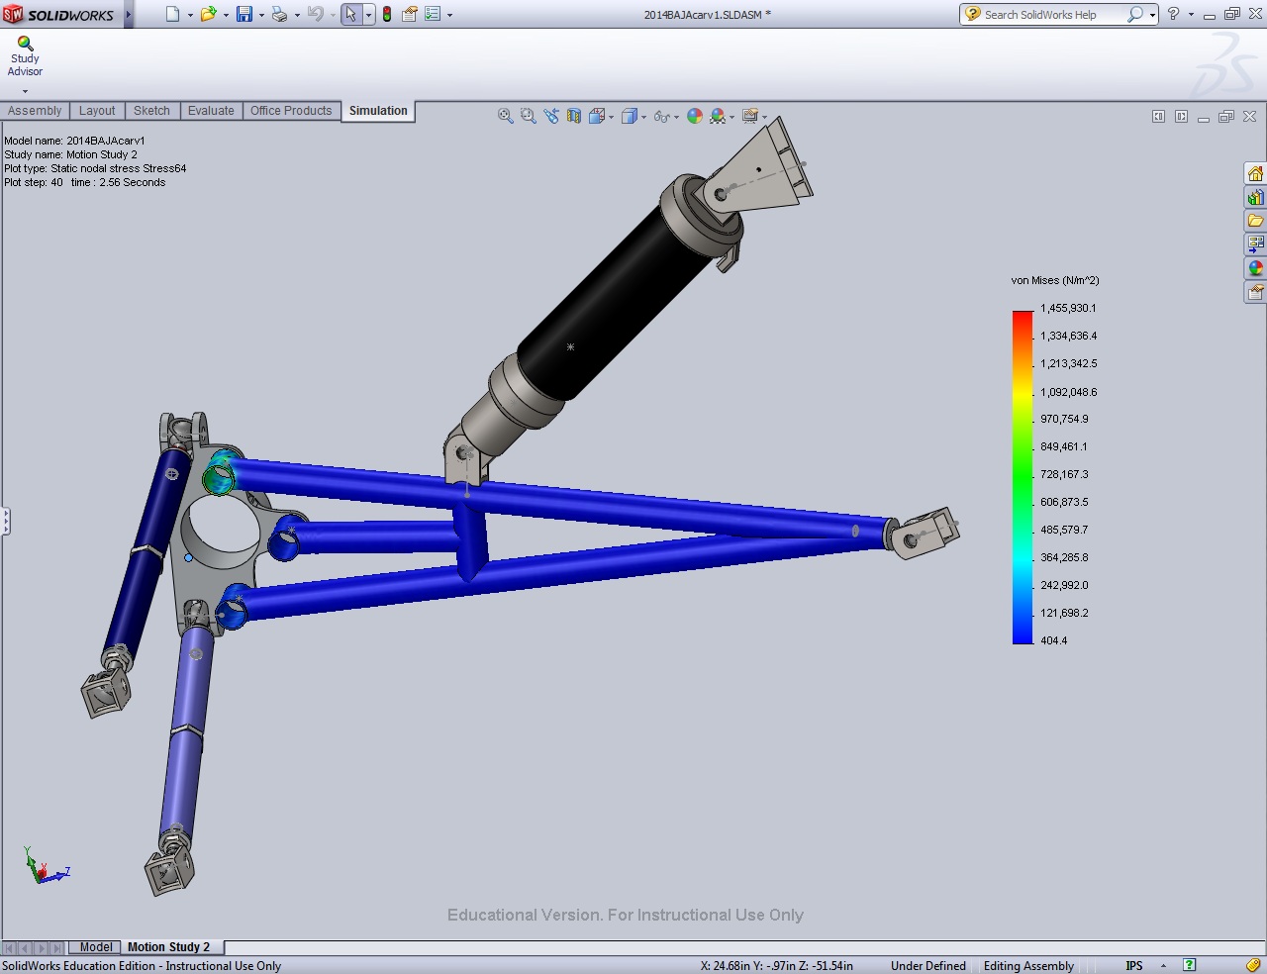Click the Edit Appearance color ball
The image size is (1267, 974).
[x=695, y=116]
